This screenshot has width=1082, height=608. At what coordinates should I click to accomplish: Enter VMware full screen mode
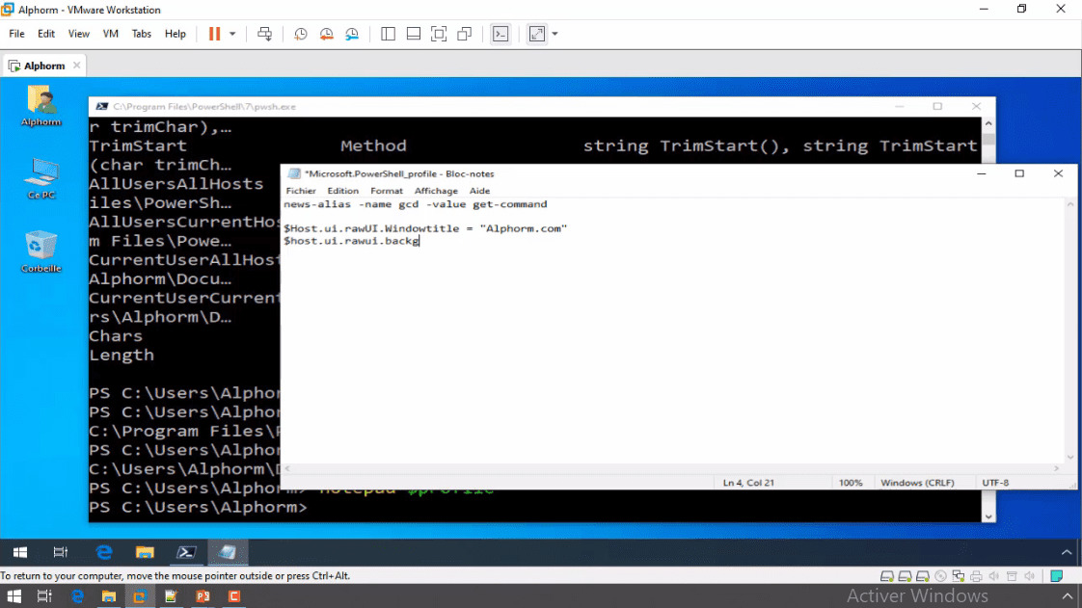[x=439, y=34]
